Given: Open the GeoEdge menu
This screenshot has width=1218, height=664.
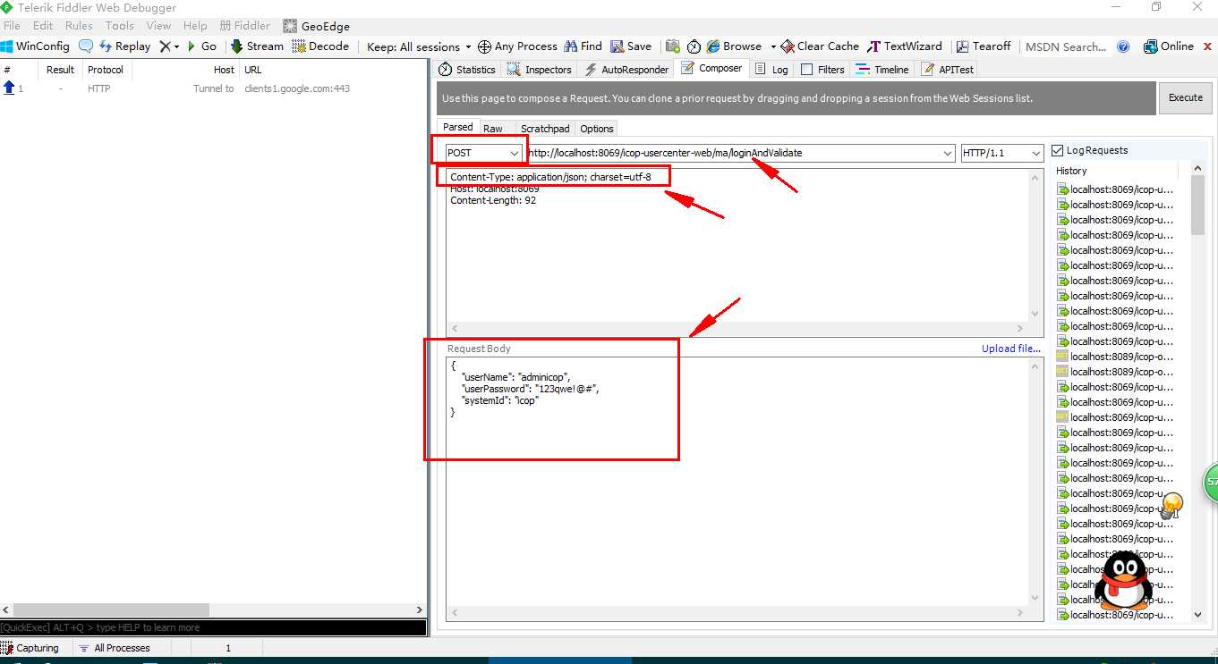Looking at the screenshot, I should click(x=316, y=26).
